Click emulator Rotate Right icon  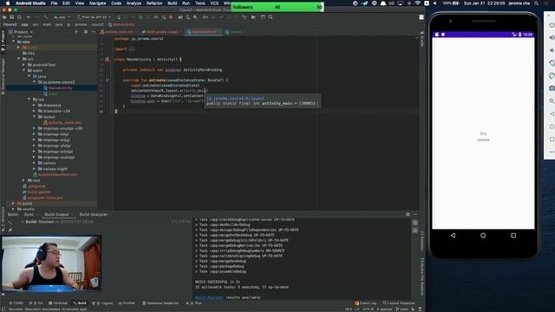click(552, 75)
